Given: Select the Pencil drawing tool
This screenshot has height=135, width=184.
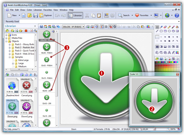Looking at the screenshot, I should [x=169, y=27].
